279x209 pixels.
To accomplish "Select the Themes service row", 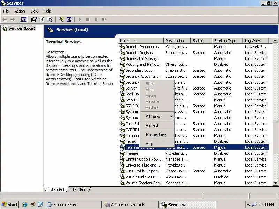I will [194, 153].
